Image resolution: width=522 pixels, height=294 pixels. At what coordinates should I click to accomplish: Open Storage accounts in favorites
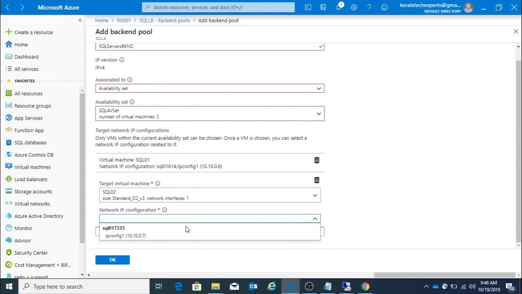(x=33, y=192)
